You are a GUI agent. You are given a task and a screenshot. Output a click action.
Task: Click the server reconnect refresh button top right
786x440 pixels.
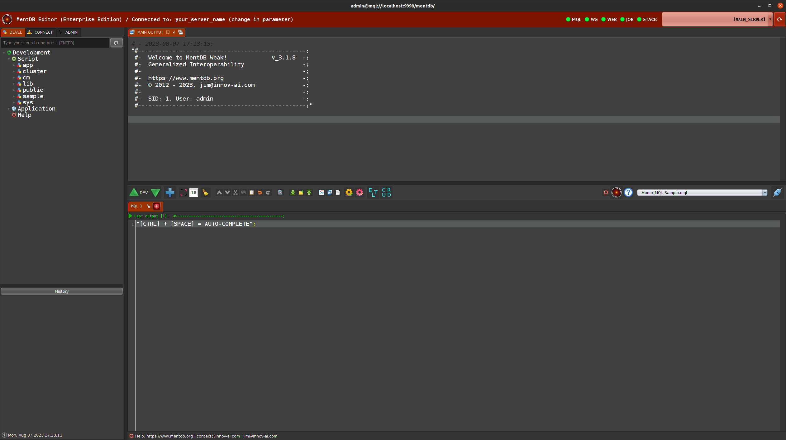(779, 19)
